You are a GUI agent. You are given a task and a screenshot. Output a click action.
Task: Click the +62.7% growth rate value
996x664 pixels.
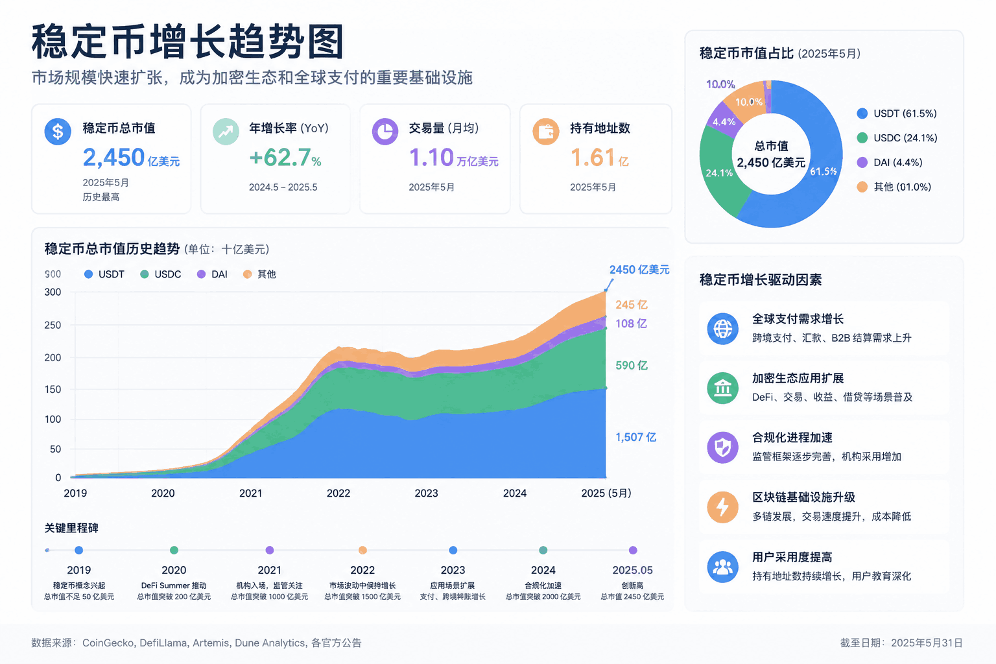coord(285,158)
